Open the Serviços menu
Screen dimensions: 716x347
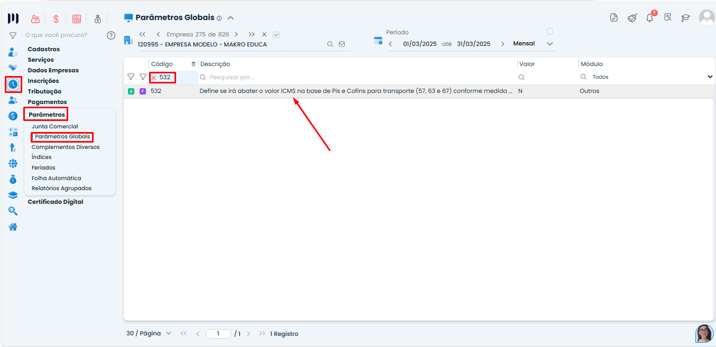[41, 60]
